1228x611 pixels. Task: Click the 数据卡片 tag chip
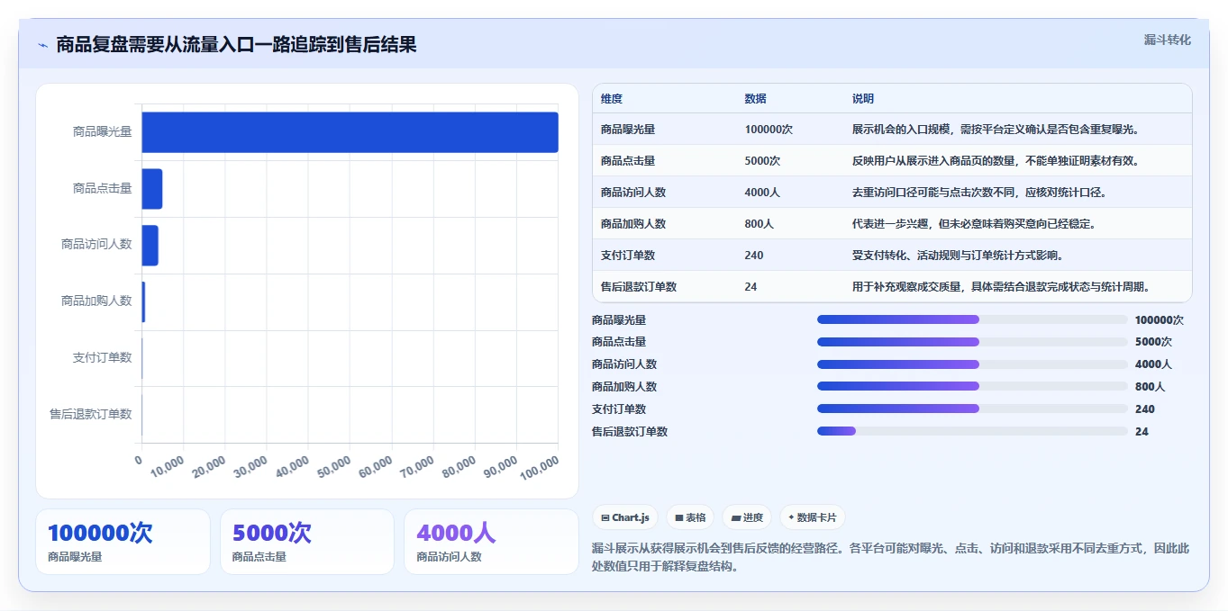[813, 517]
